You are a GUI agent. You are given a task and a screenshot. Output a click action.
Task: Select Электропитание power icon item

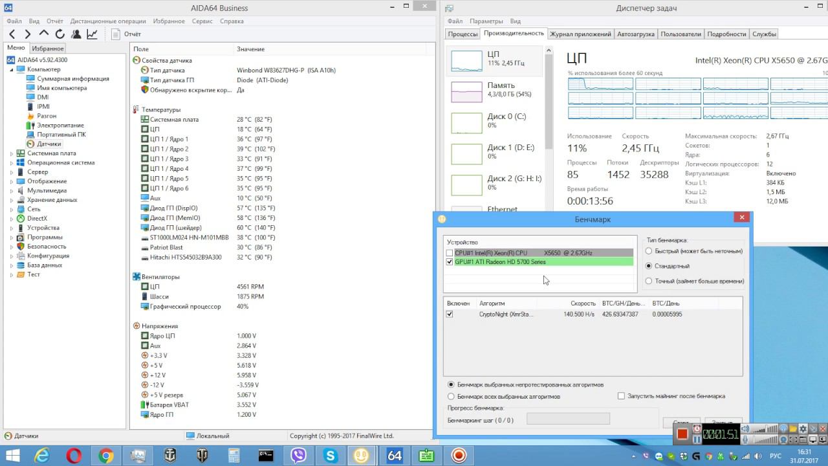pyautogui.click(x=30, y=125)
